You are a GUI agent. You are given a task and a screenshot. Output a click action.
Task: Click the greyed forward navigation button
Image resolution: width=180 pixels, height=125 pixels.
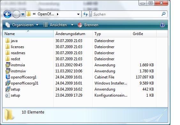tap(16, 14)
